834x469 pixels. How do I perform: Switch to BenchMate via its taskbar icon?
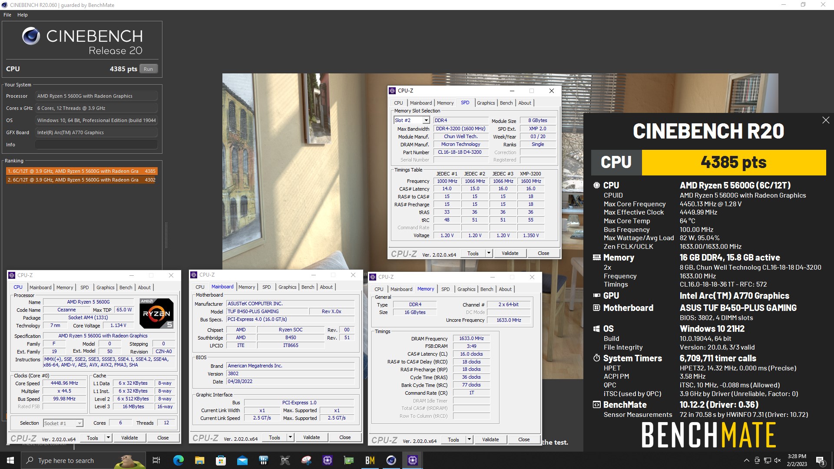pyautogui.click(x=370, y=460)
